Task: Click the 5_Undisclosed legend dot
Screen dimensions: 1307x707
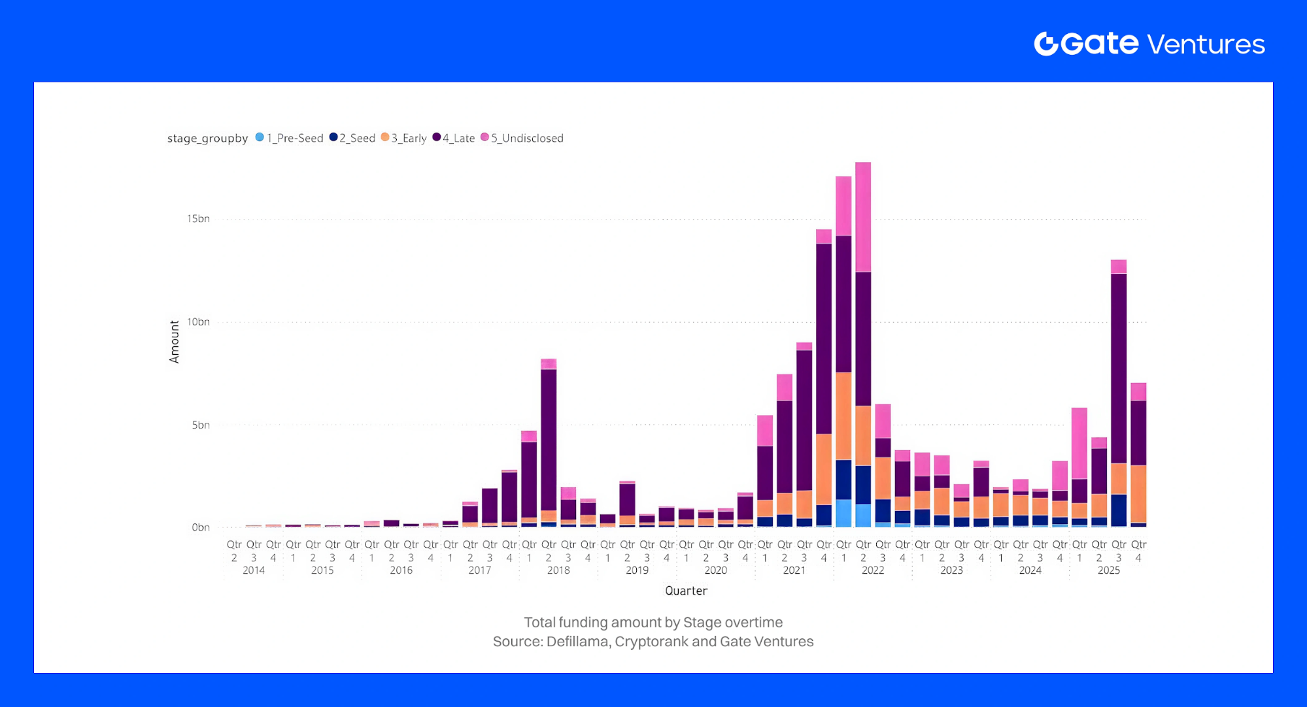Action: pos(484,137)
